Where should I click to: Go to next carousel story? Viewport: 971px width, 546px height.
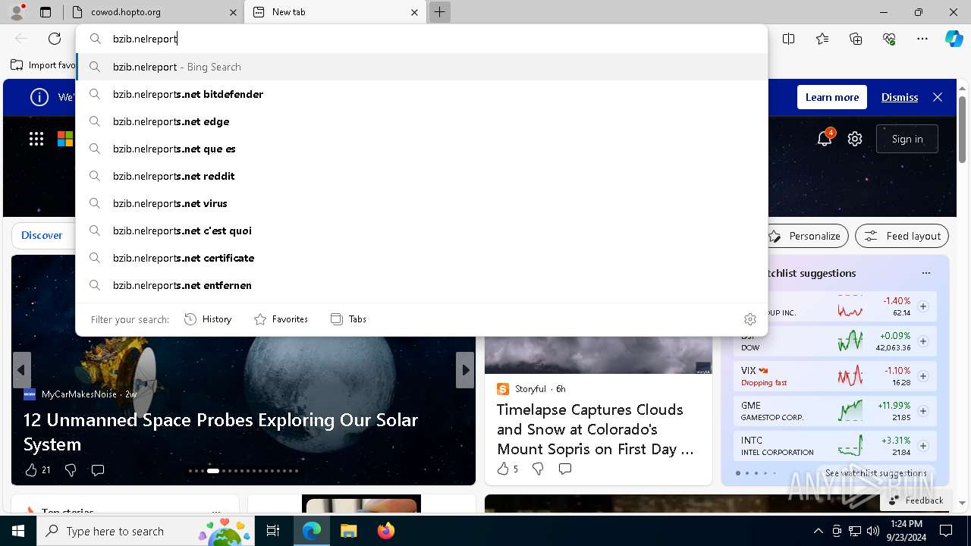pyautogui.click(x=465, y=370)
